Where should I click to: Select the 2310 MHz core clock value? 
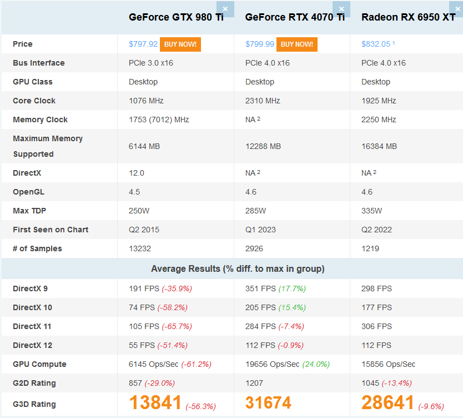[x=263, y=101]
